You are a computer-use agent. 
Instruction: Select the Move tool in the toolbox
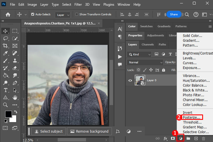click(5, 31)
